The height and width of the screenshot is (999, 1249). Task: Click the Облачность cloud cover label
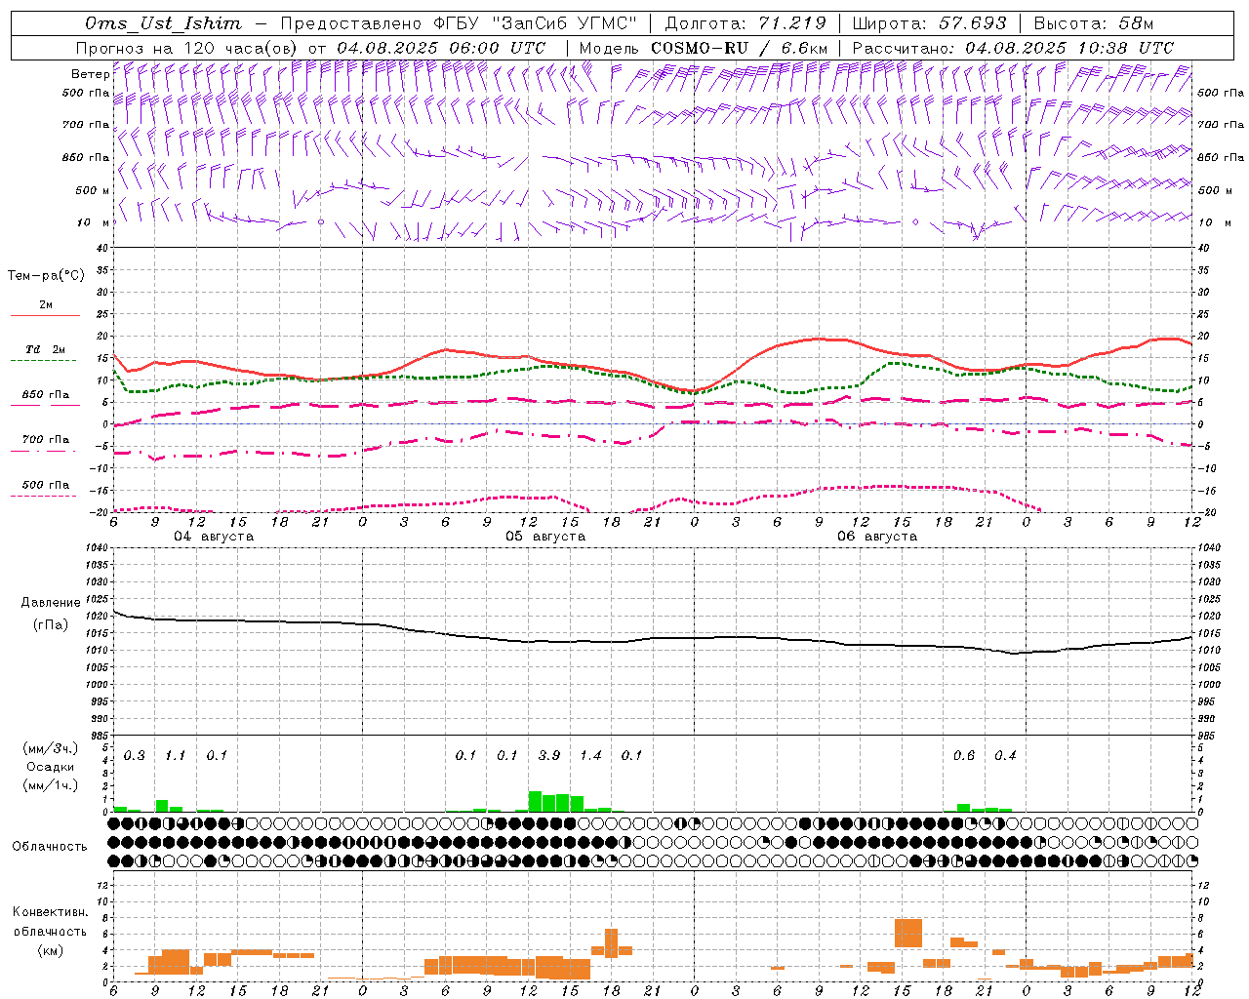click(50, 847)
